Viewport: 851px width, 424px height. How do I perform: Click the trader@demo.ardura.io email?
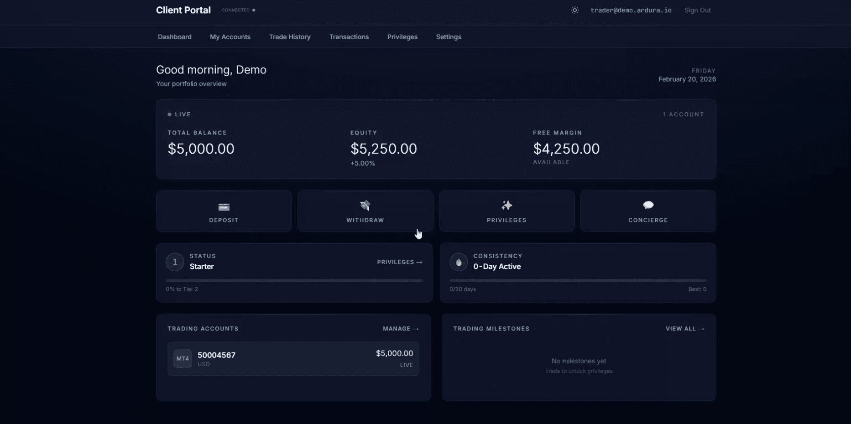631,10
